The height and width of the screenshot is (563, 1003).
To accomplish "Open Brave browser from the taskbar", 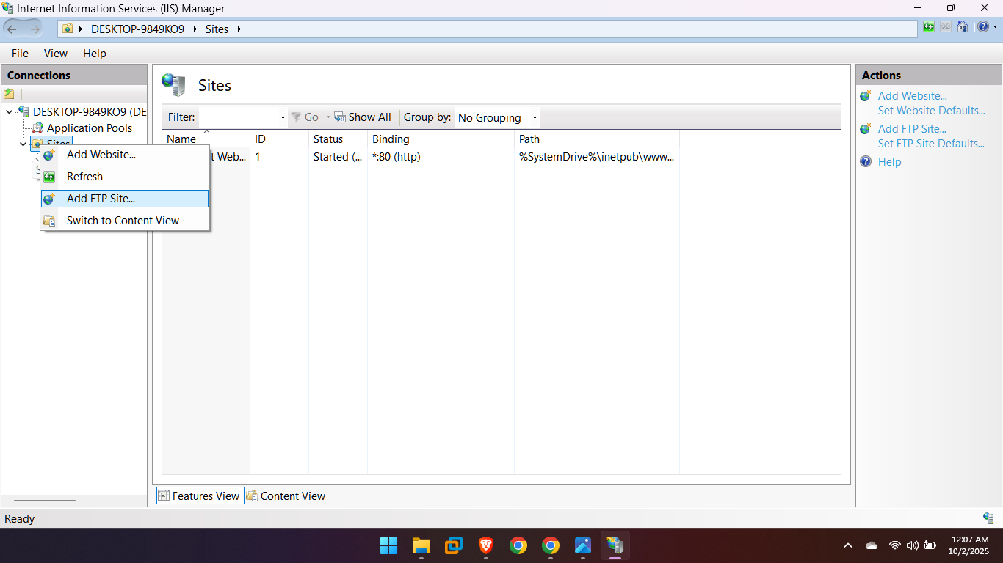I will (486, 545).
